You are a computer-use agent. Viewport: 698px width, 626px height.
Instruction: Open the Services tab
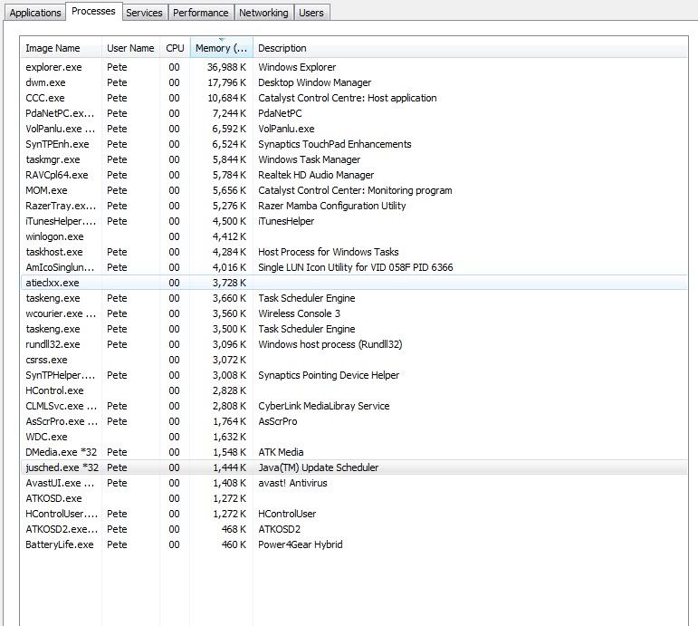144,13
